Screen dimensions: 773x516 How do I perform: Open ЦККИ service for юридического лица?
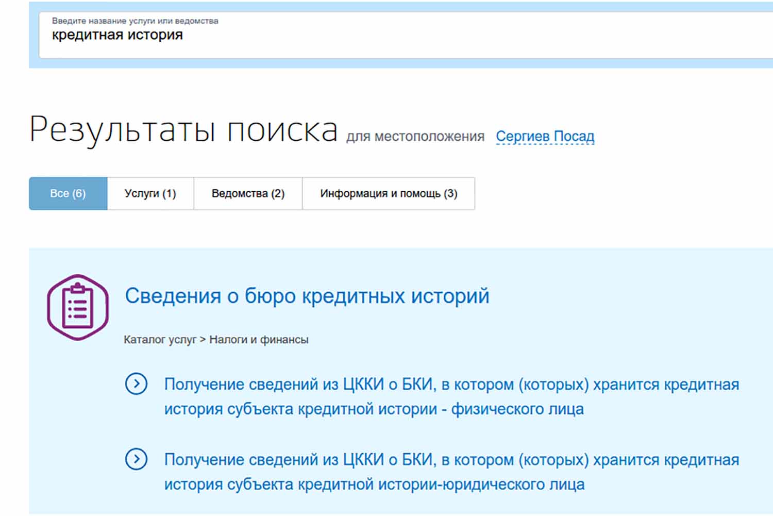pyautogui.click(x=451, y=472)
